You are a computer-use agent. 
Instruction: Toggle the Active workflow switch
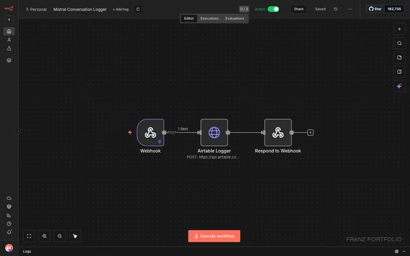pyautogui.click(x=274, y=9)
